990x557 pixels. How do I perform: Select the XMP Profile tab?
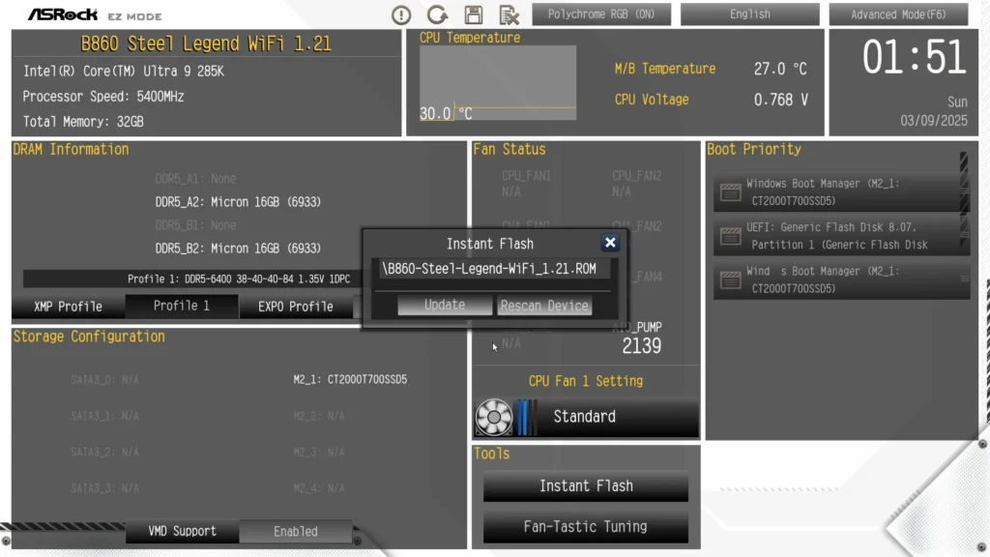69,307
